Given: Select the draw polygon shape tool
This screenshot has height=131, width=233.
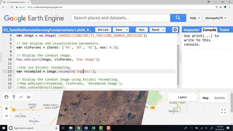Looking at the screenshot, I should (29, 97).
